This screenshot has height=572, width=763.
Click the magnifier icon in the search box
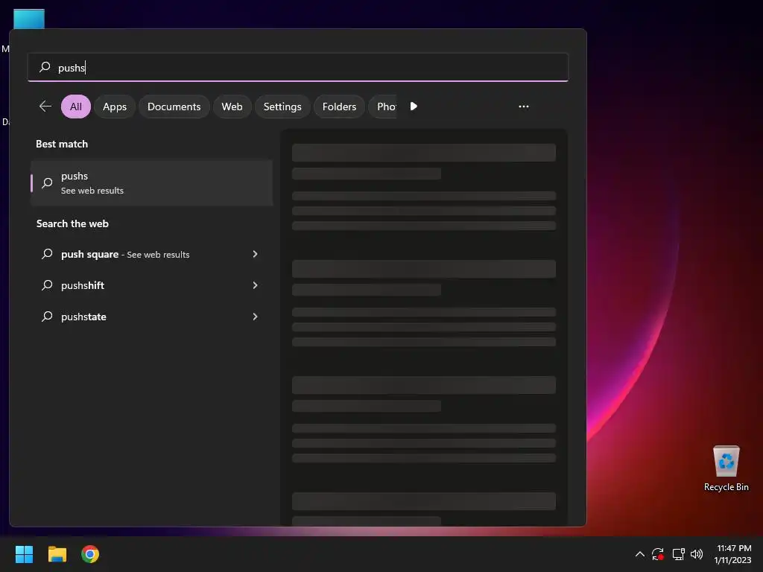tap(45, 66)
